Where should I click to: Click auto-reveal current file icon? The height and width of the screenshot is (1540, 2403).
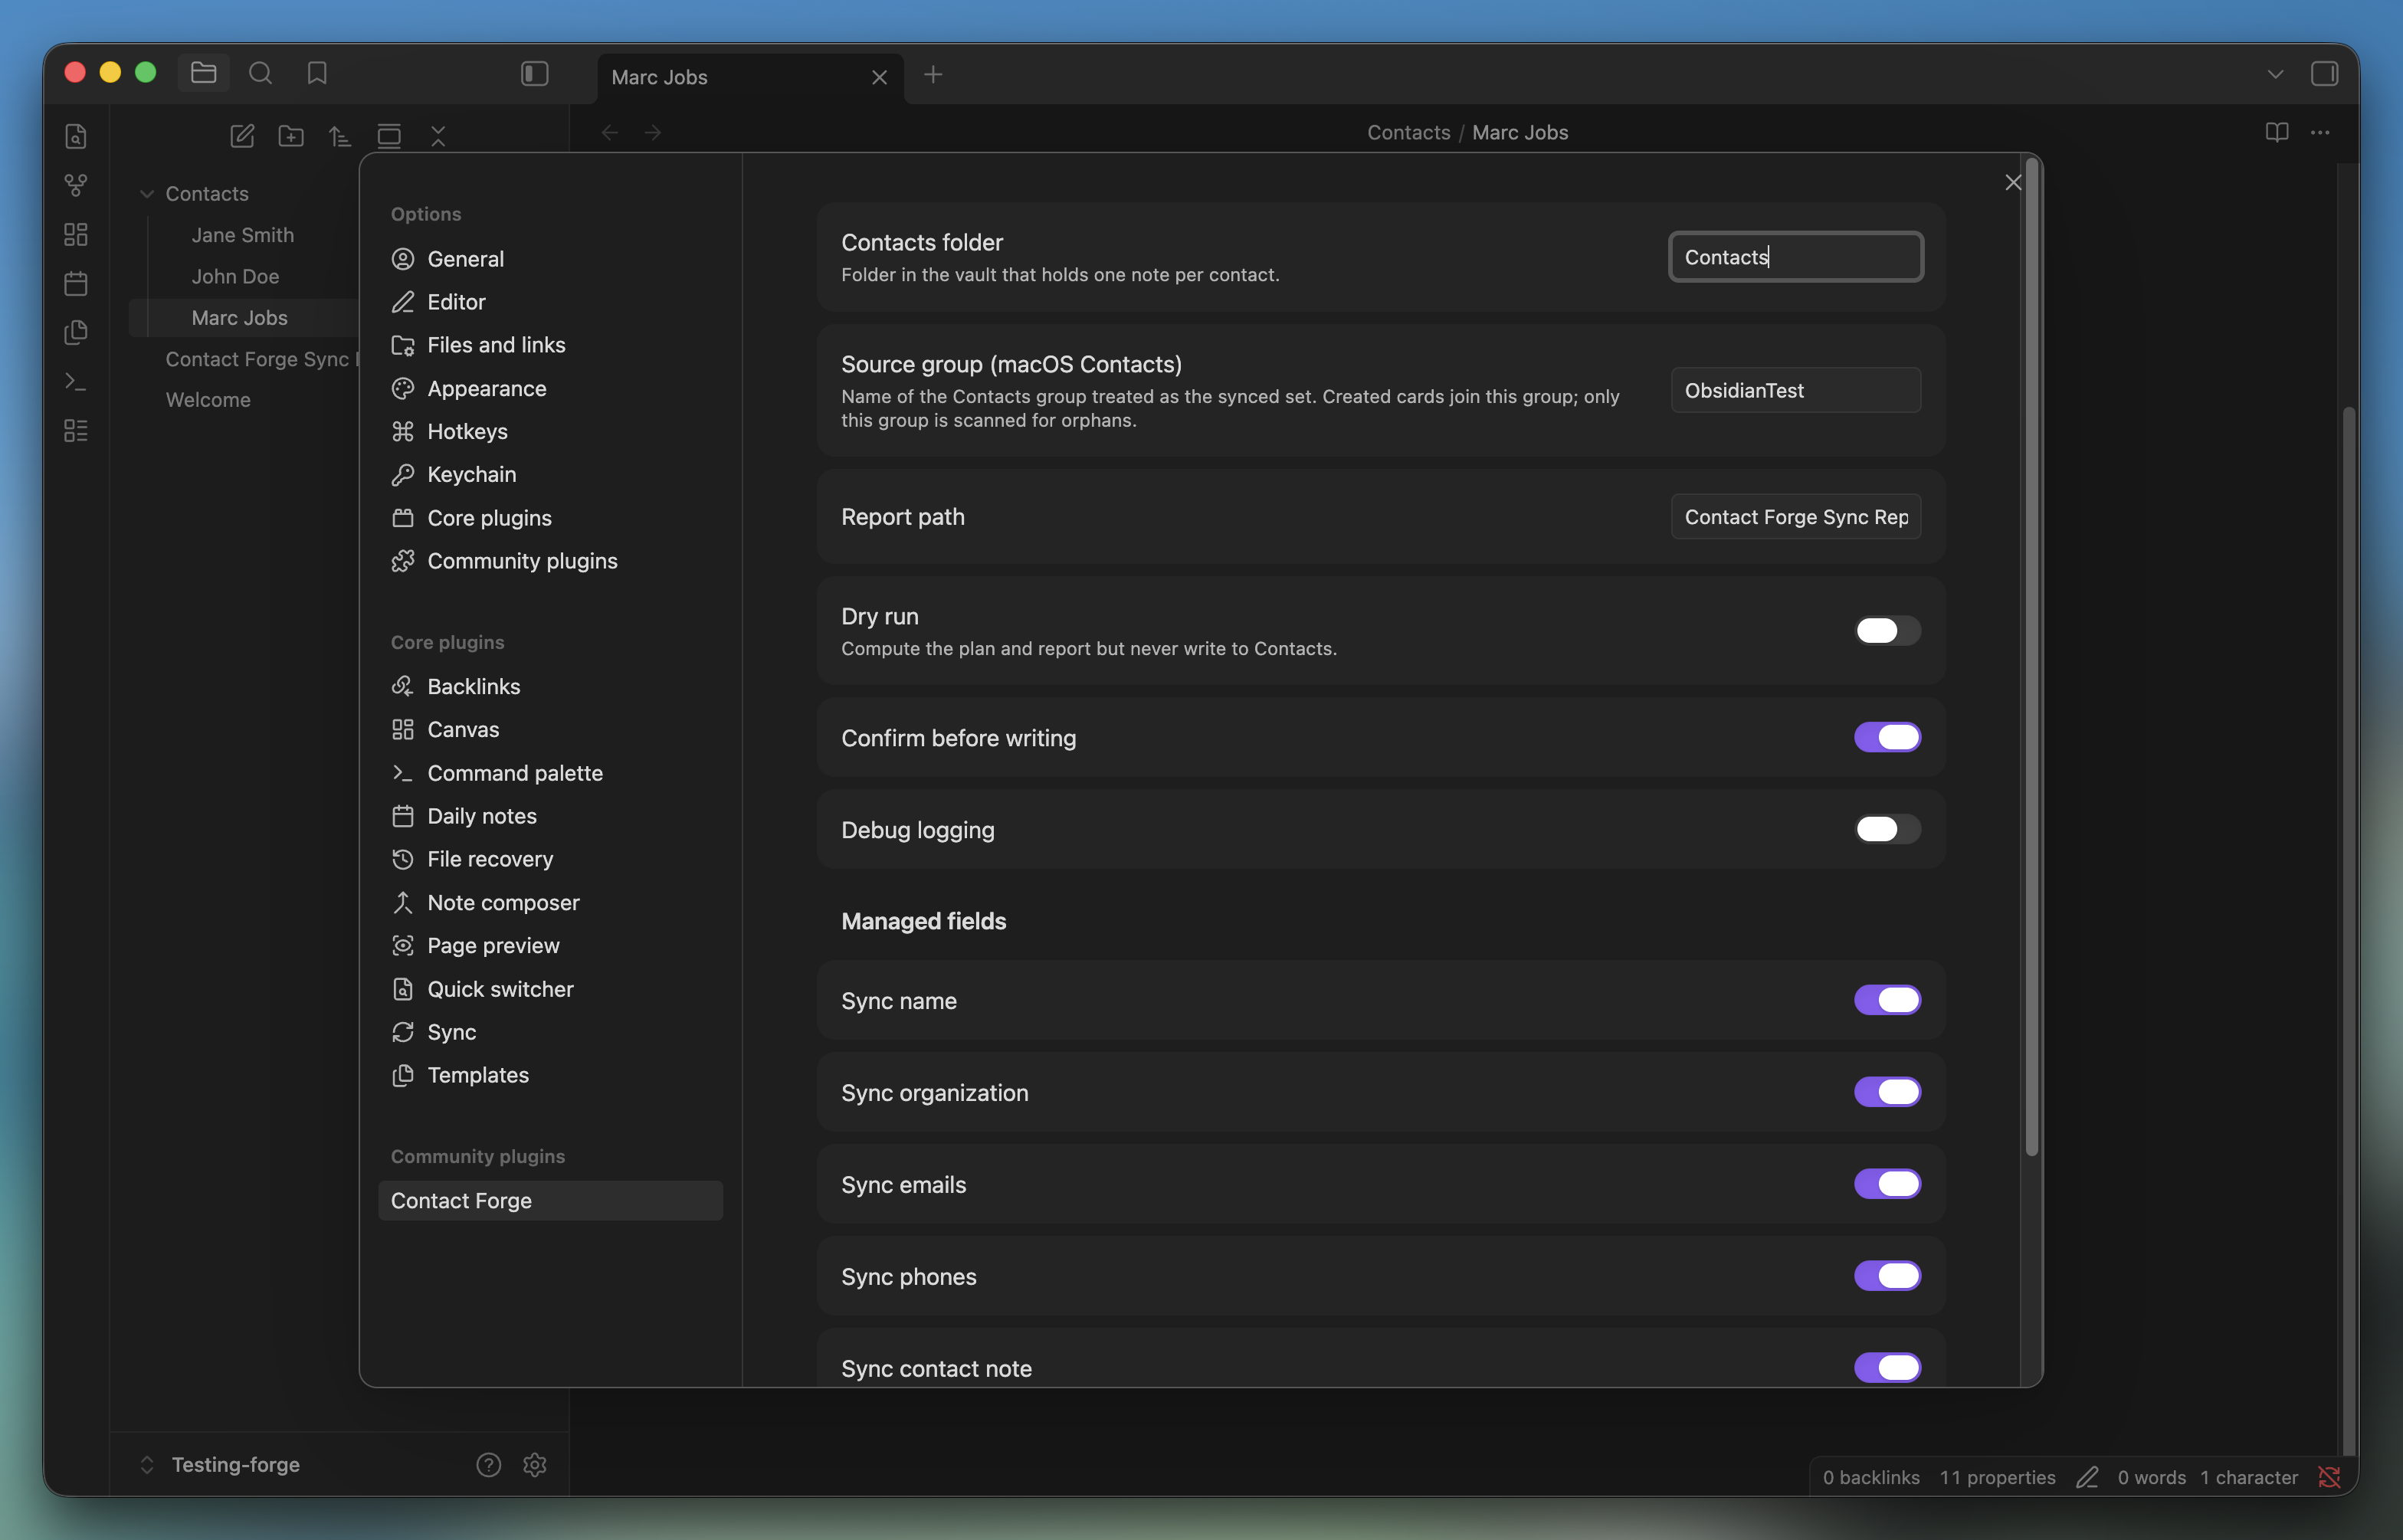point(389,136)
